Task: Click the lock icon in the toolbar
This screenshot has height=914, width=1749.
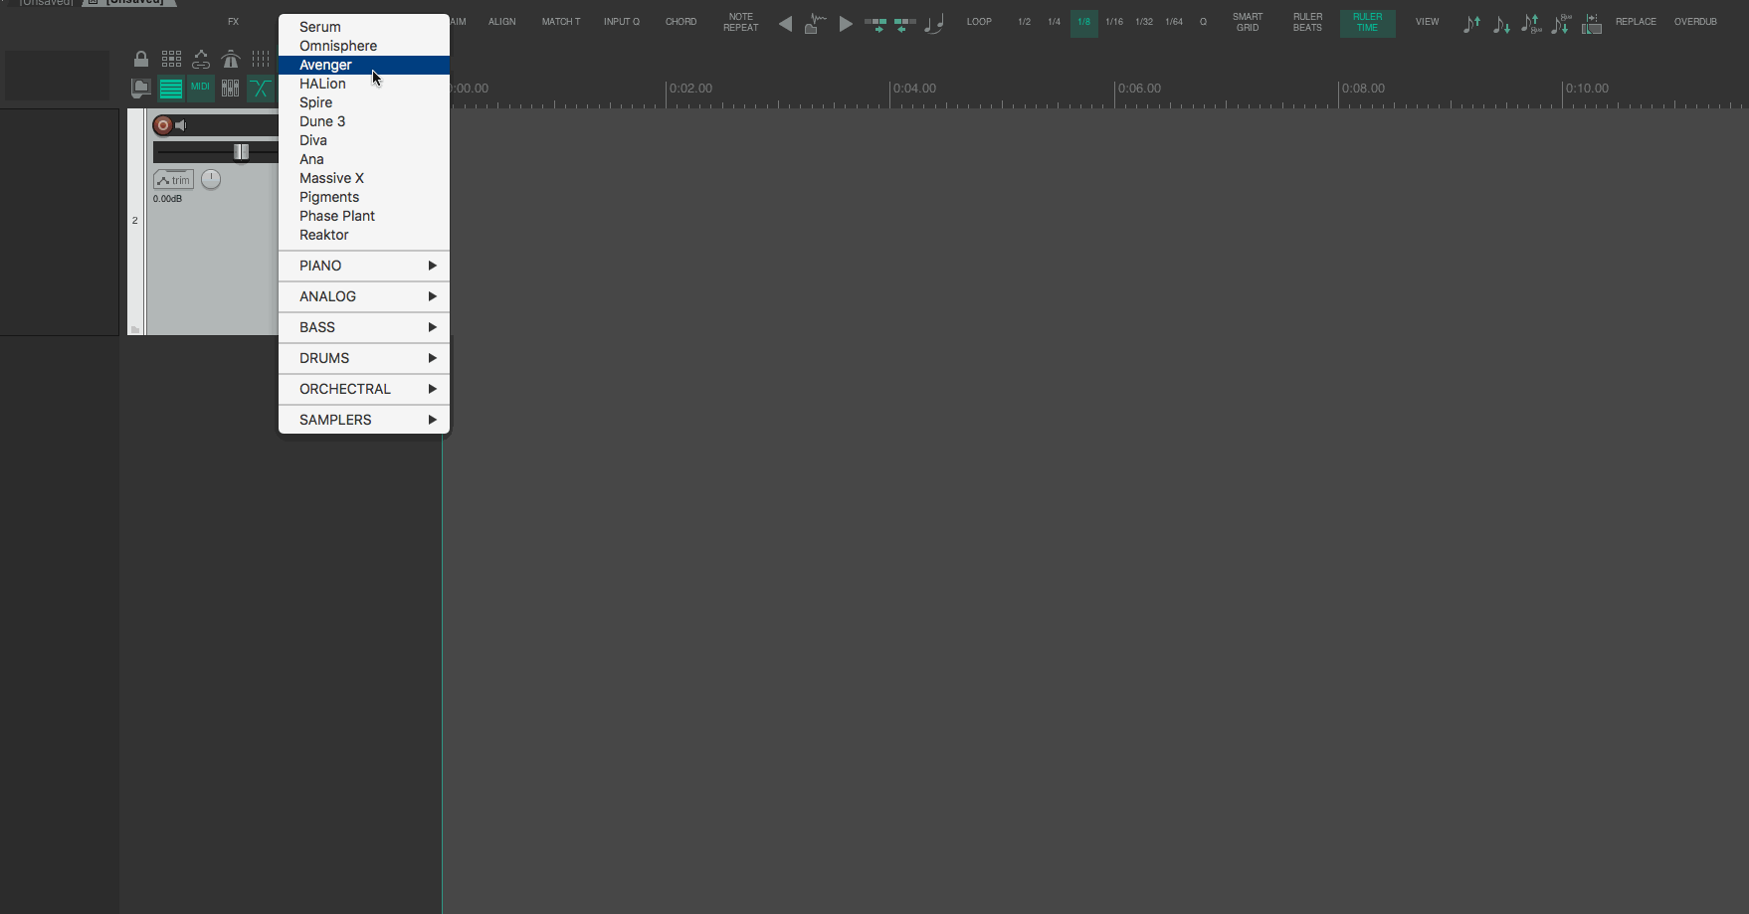Action: coord(141,59)
